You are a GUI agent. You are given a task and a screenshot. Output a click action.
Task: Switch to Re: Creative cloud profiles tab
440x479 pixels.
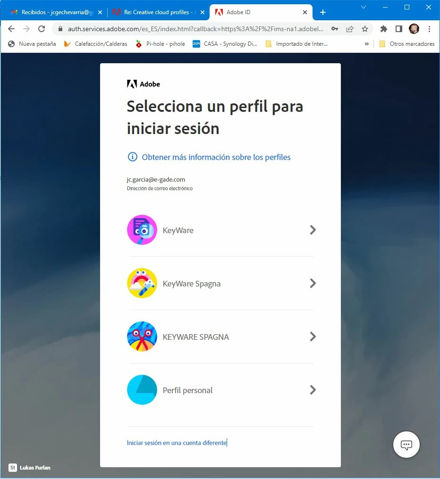pyautogui.click(x=158, y=12)
